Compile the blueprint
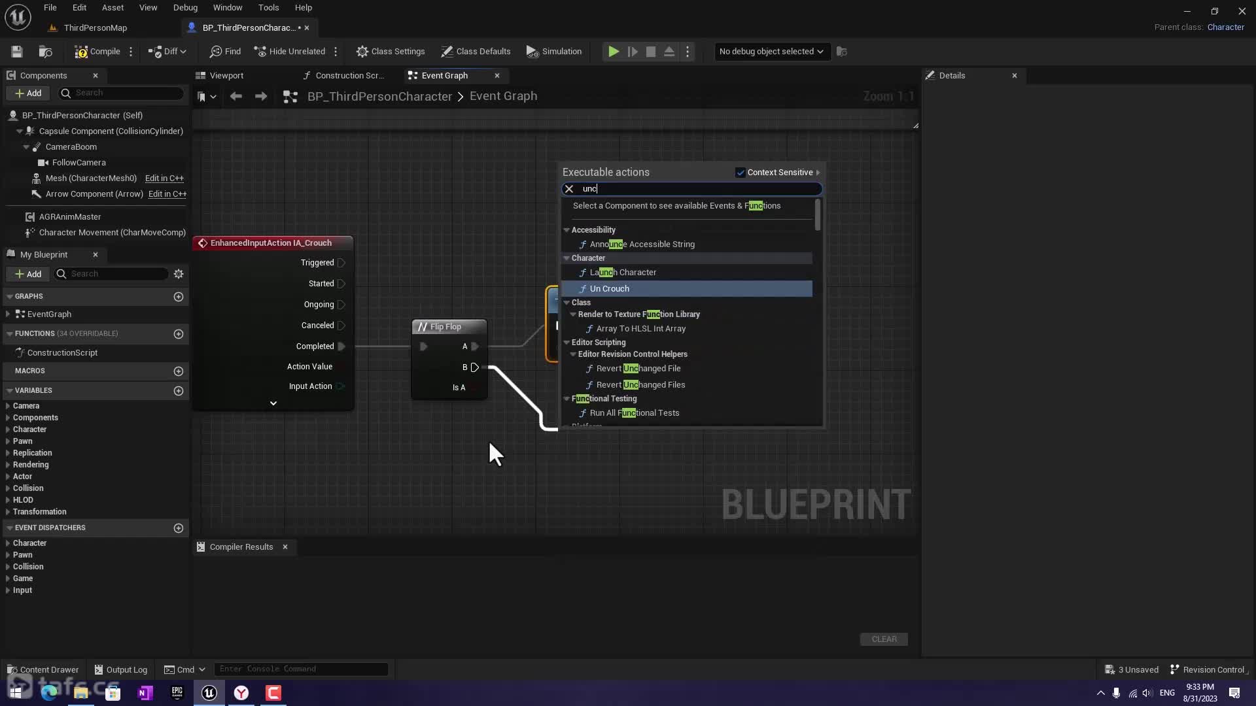 (97, 52)
